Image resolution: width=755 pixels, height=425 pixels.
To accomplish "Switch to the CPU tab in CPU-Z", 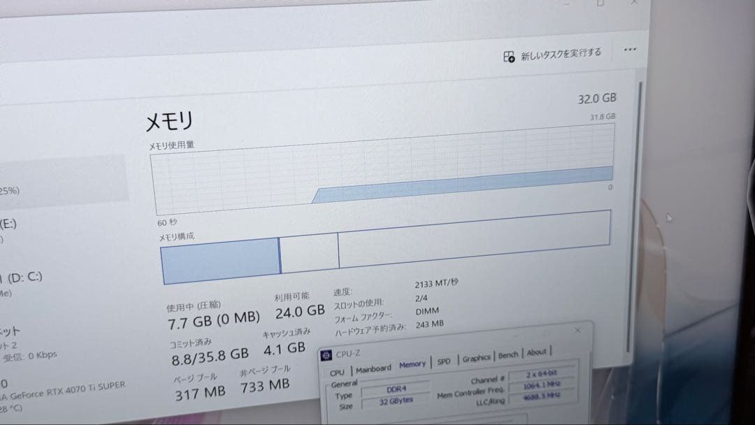I will click(338, 373).
